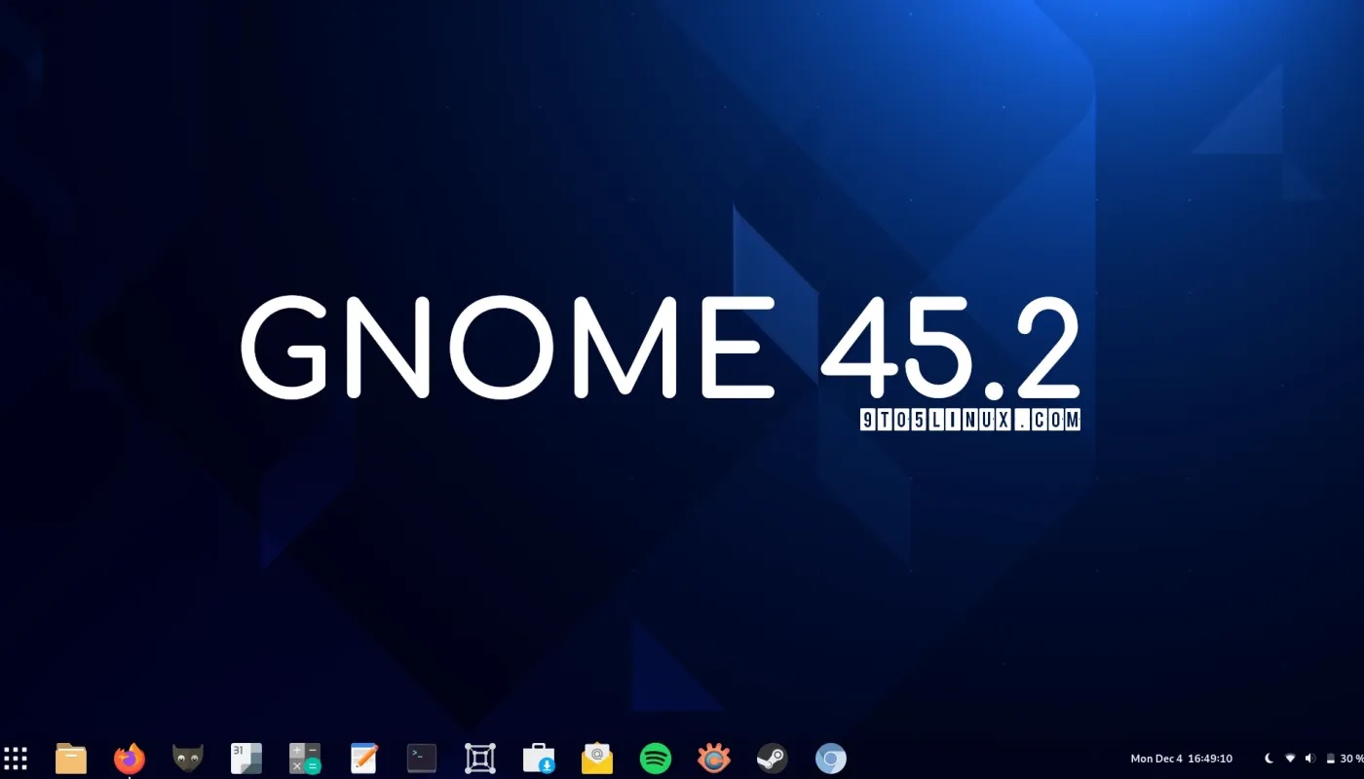This screenshot has width=1364, height=779.
Task: Open Firefox browser from dock
Action: (x=130, y=759)
